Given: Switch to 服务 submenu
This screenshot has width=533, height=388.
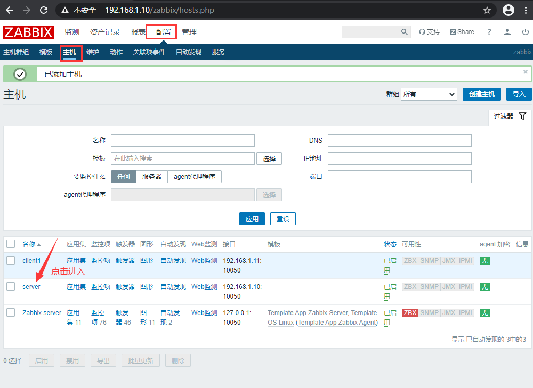Looking at the screenshot, I should point(218,52).
